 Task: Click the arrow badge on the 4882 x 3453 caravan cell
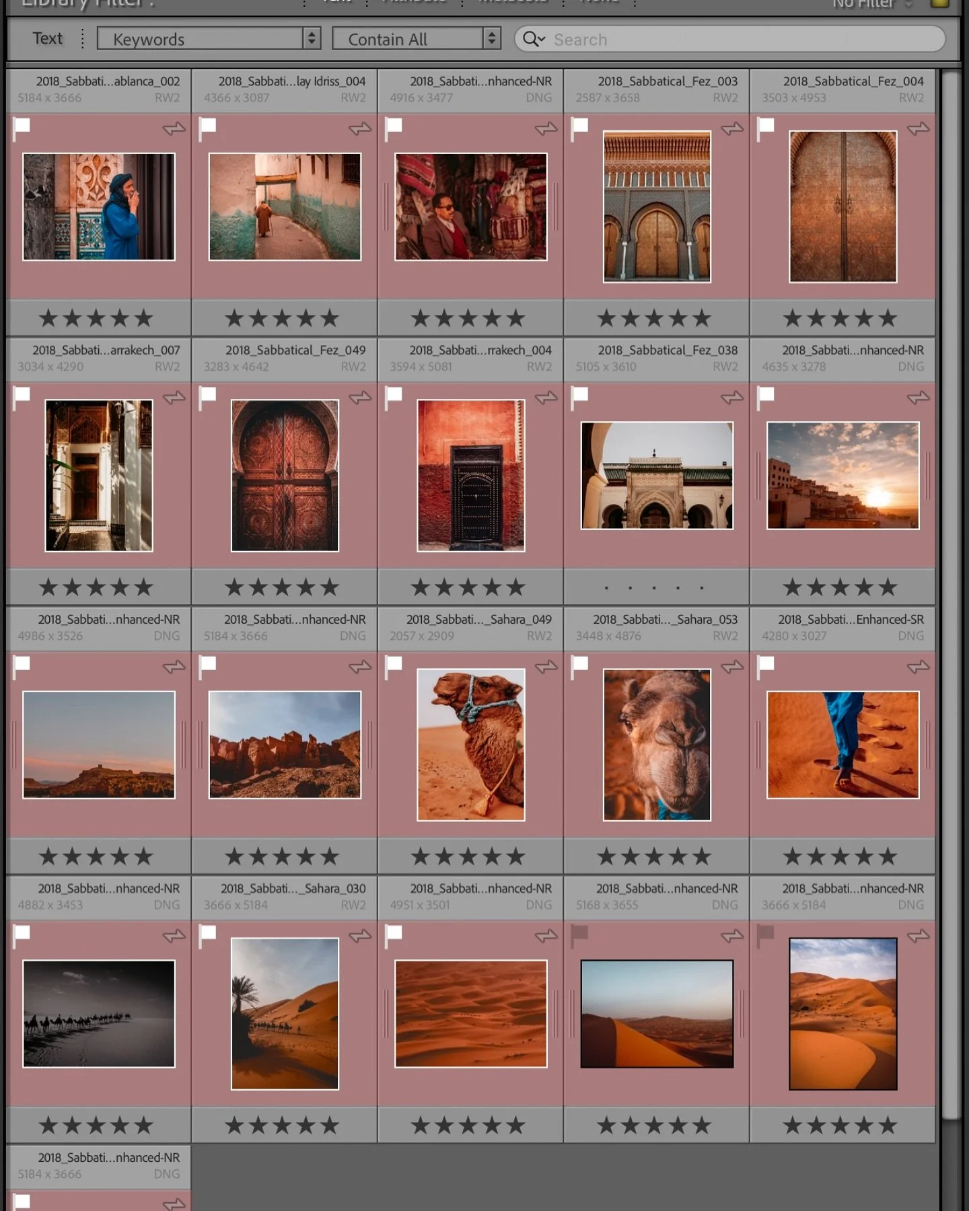[174, 936]
